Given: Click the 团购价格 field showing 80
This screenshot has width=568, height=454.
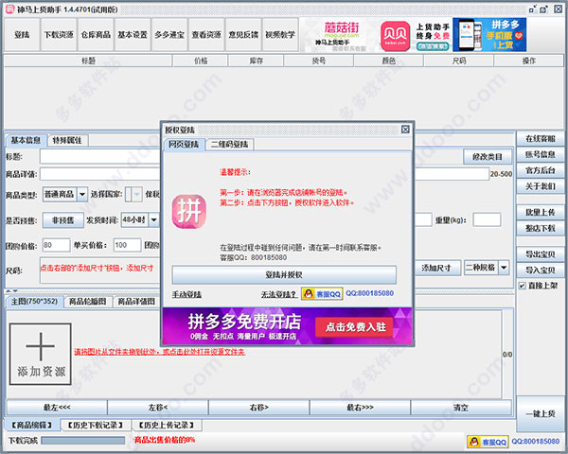Looking at the screenshot, I should click(x=56, y=245).
